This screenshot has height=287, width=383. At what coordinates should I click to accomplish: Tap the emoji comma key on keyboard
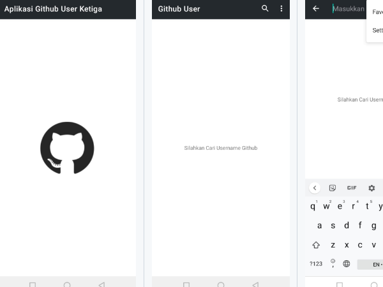point(333,263)
